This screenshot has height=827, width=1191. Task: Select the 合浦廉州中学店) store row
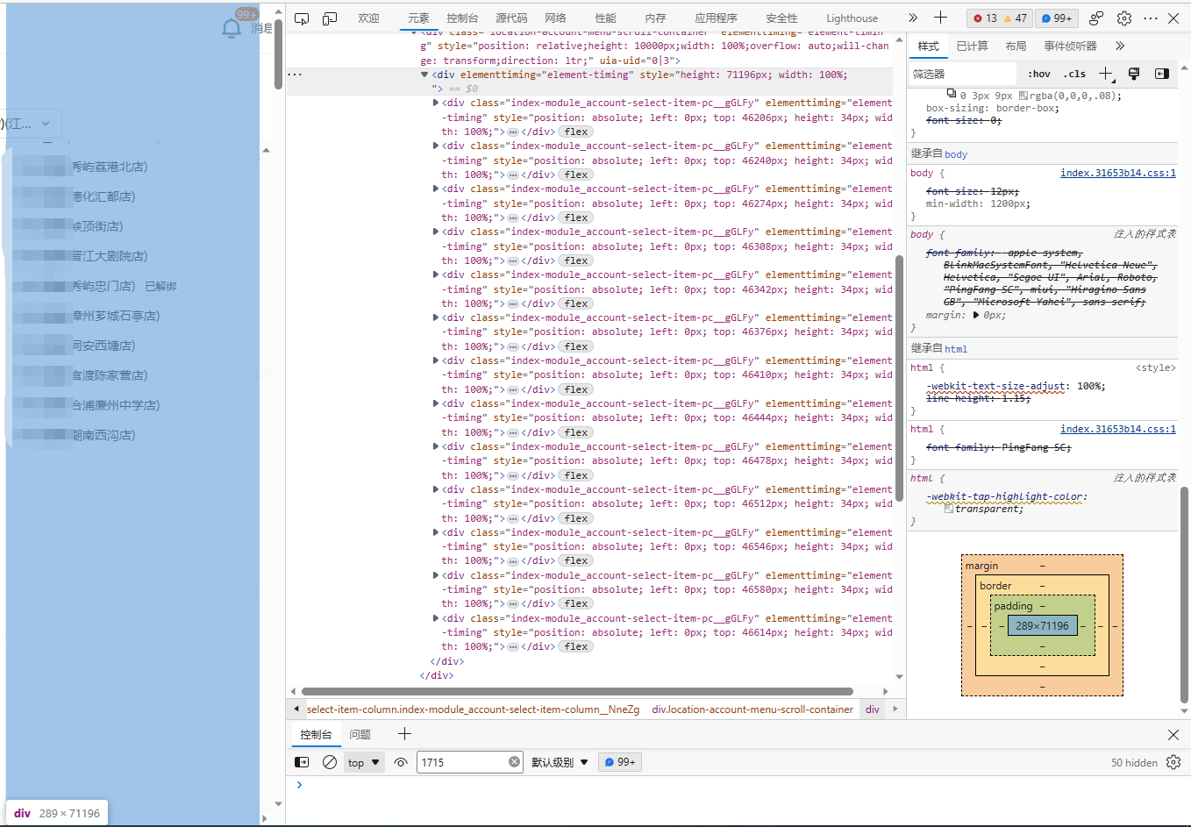(x=132, y=405)
